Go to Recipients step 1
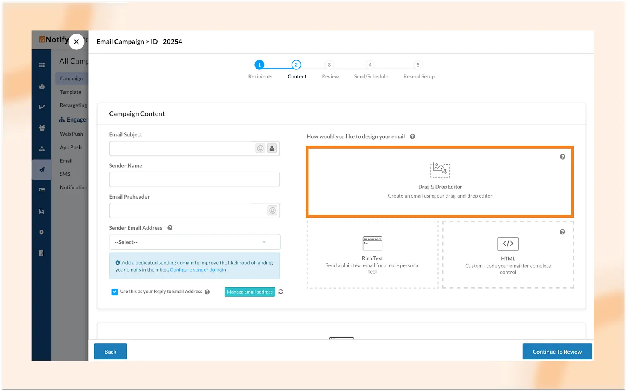Viewport: 627px width, 392px height. [x=259, y=65]
